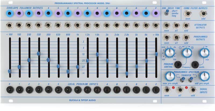The width and height of the screenshot is (215, 111).
Task: Select local program input jack C
Action: (127, 90)
